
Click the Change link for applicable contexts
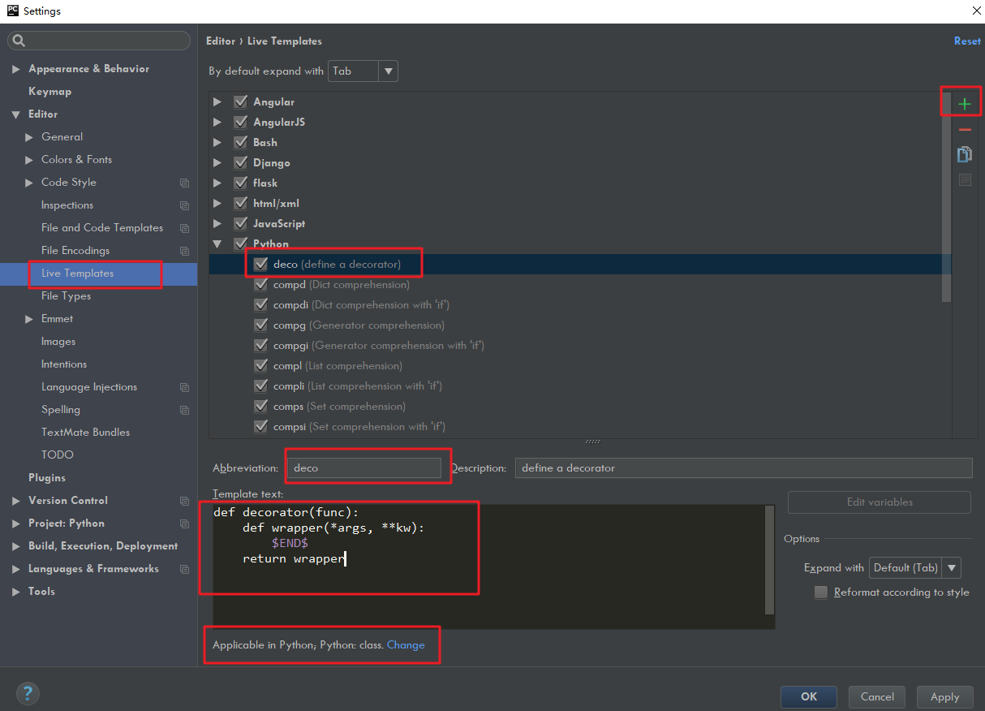[x=406, y=645]
